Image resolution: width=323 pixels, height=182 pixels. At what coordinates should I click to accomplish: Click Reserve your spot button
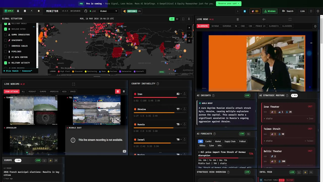tap(229, 4)
